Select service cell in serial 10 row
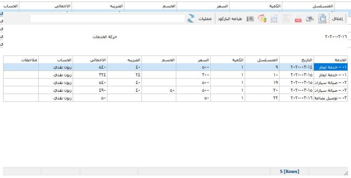The width and height of the screenshot is (351, 178). point(330,75)
